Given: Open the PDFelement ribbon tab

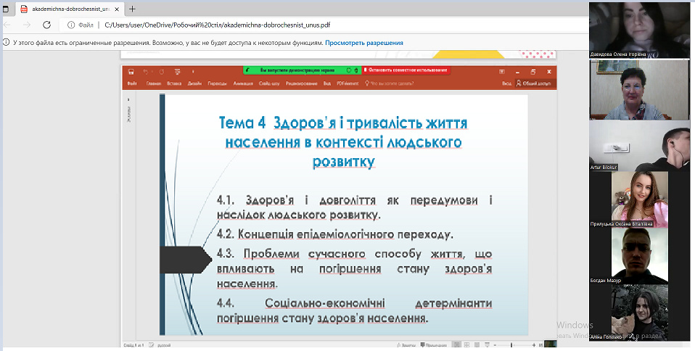Looking at the screenshot, I should [347, 83].
